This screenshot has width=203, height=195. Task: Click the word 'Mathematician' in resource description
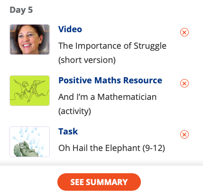127,97
